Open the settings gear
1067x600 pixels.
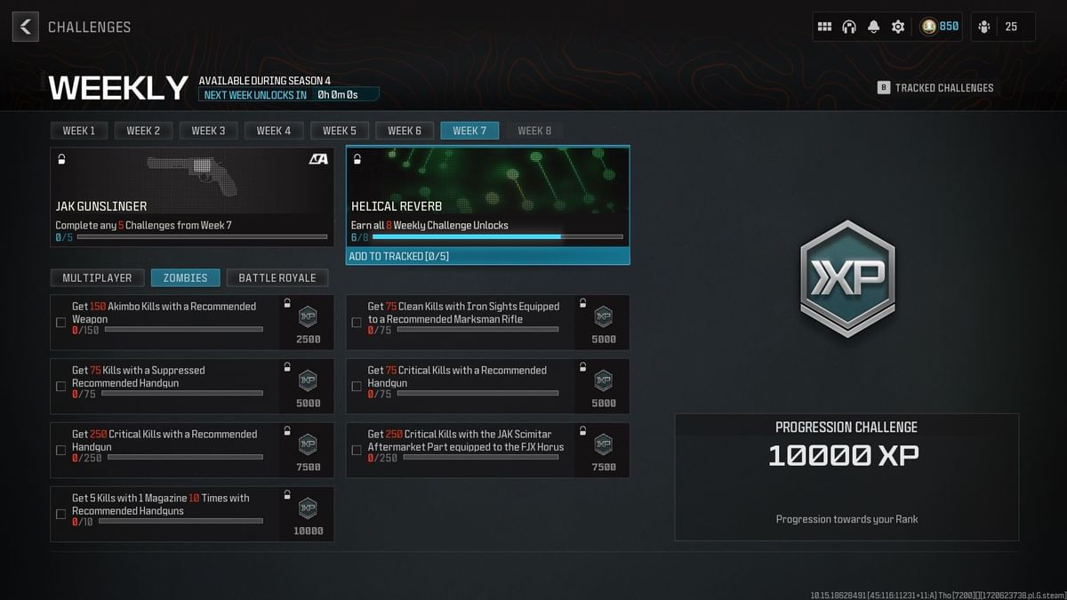tap(897, 26)
